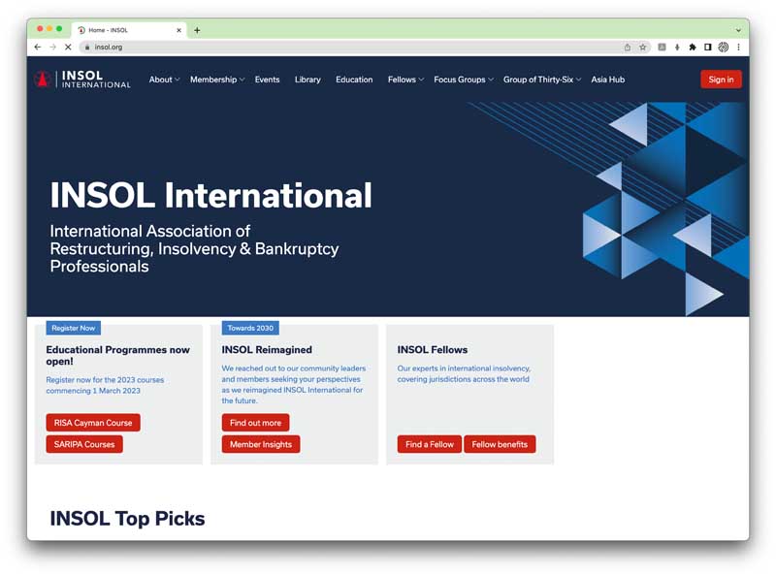Click the gray square extension icon
This screenshot has width=776, height=576.
[x=662, y=47]
